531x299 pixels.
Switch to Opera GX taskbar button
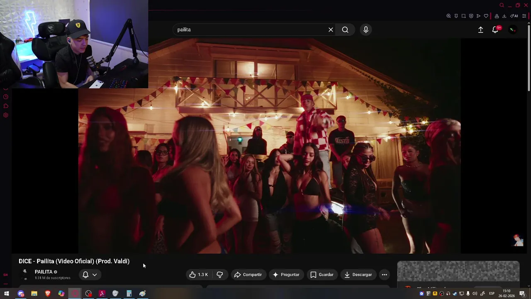tap(75, 294)
